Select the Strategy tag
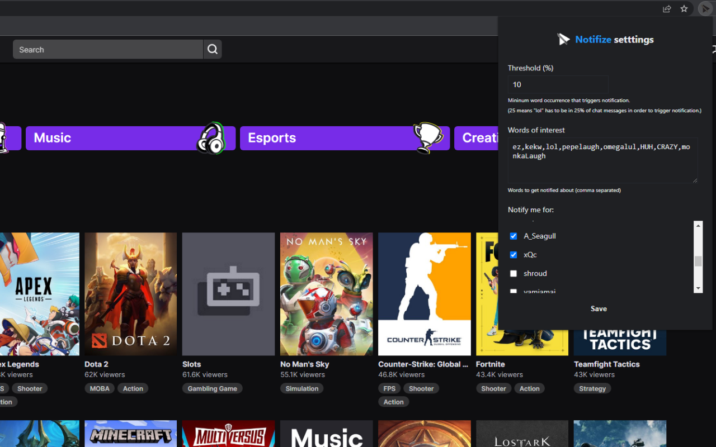 (592, 388)
